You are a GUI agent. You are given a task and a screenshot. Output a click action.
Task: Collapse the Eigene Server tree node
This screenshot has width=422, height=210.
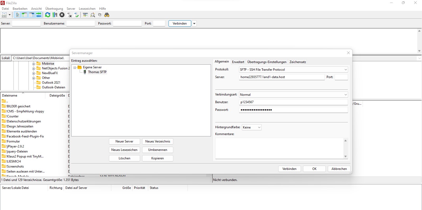click(75, 68)
